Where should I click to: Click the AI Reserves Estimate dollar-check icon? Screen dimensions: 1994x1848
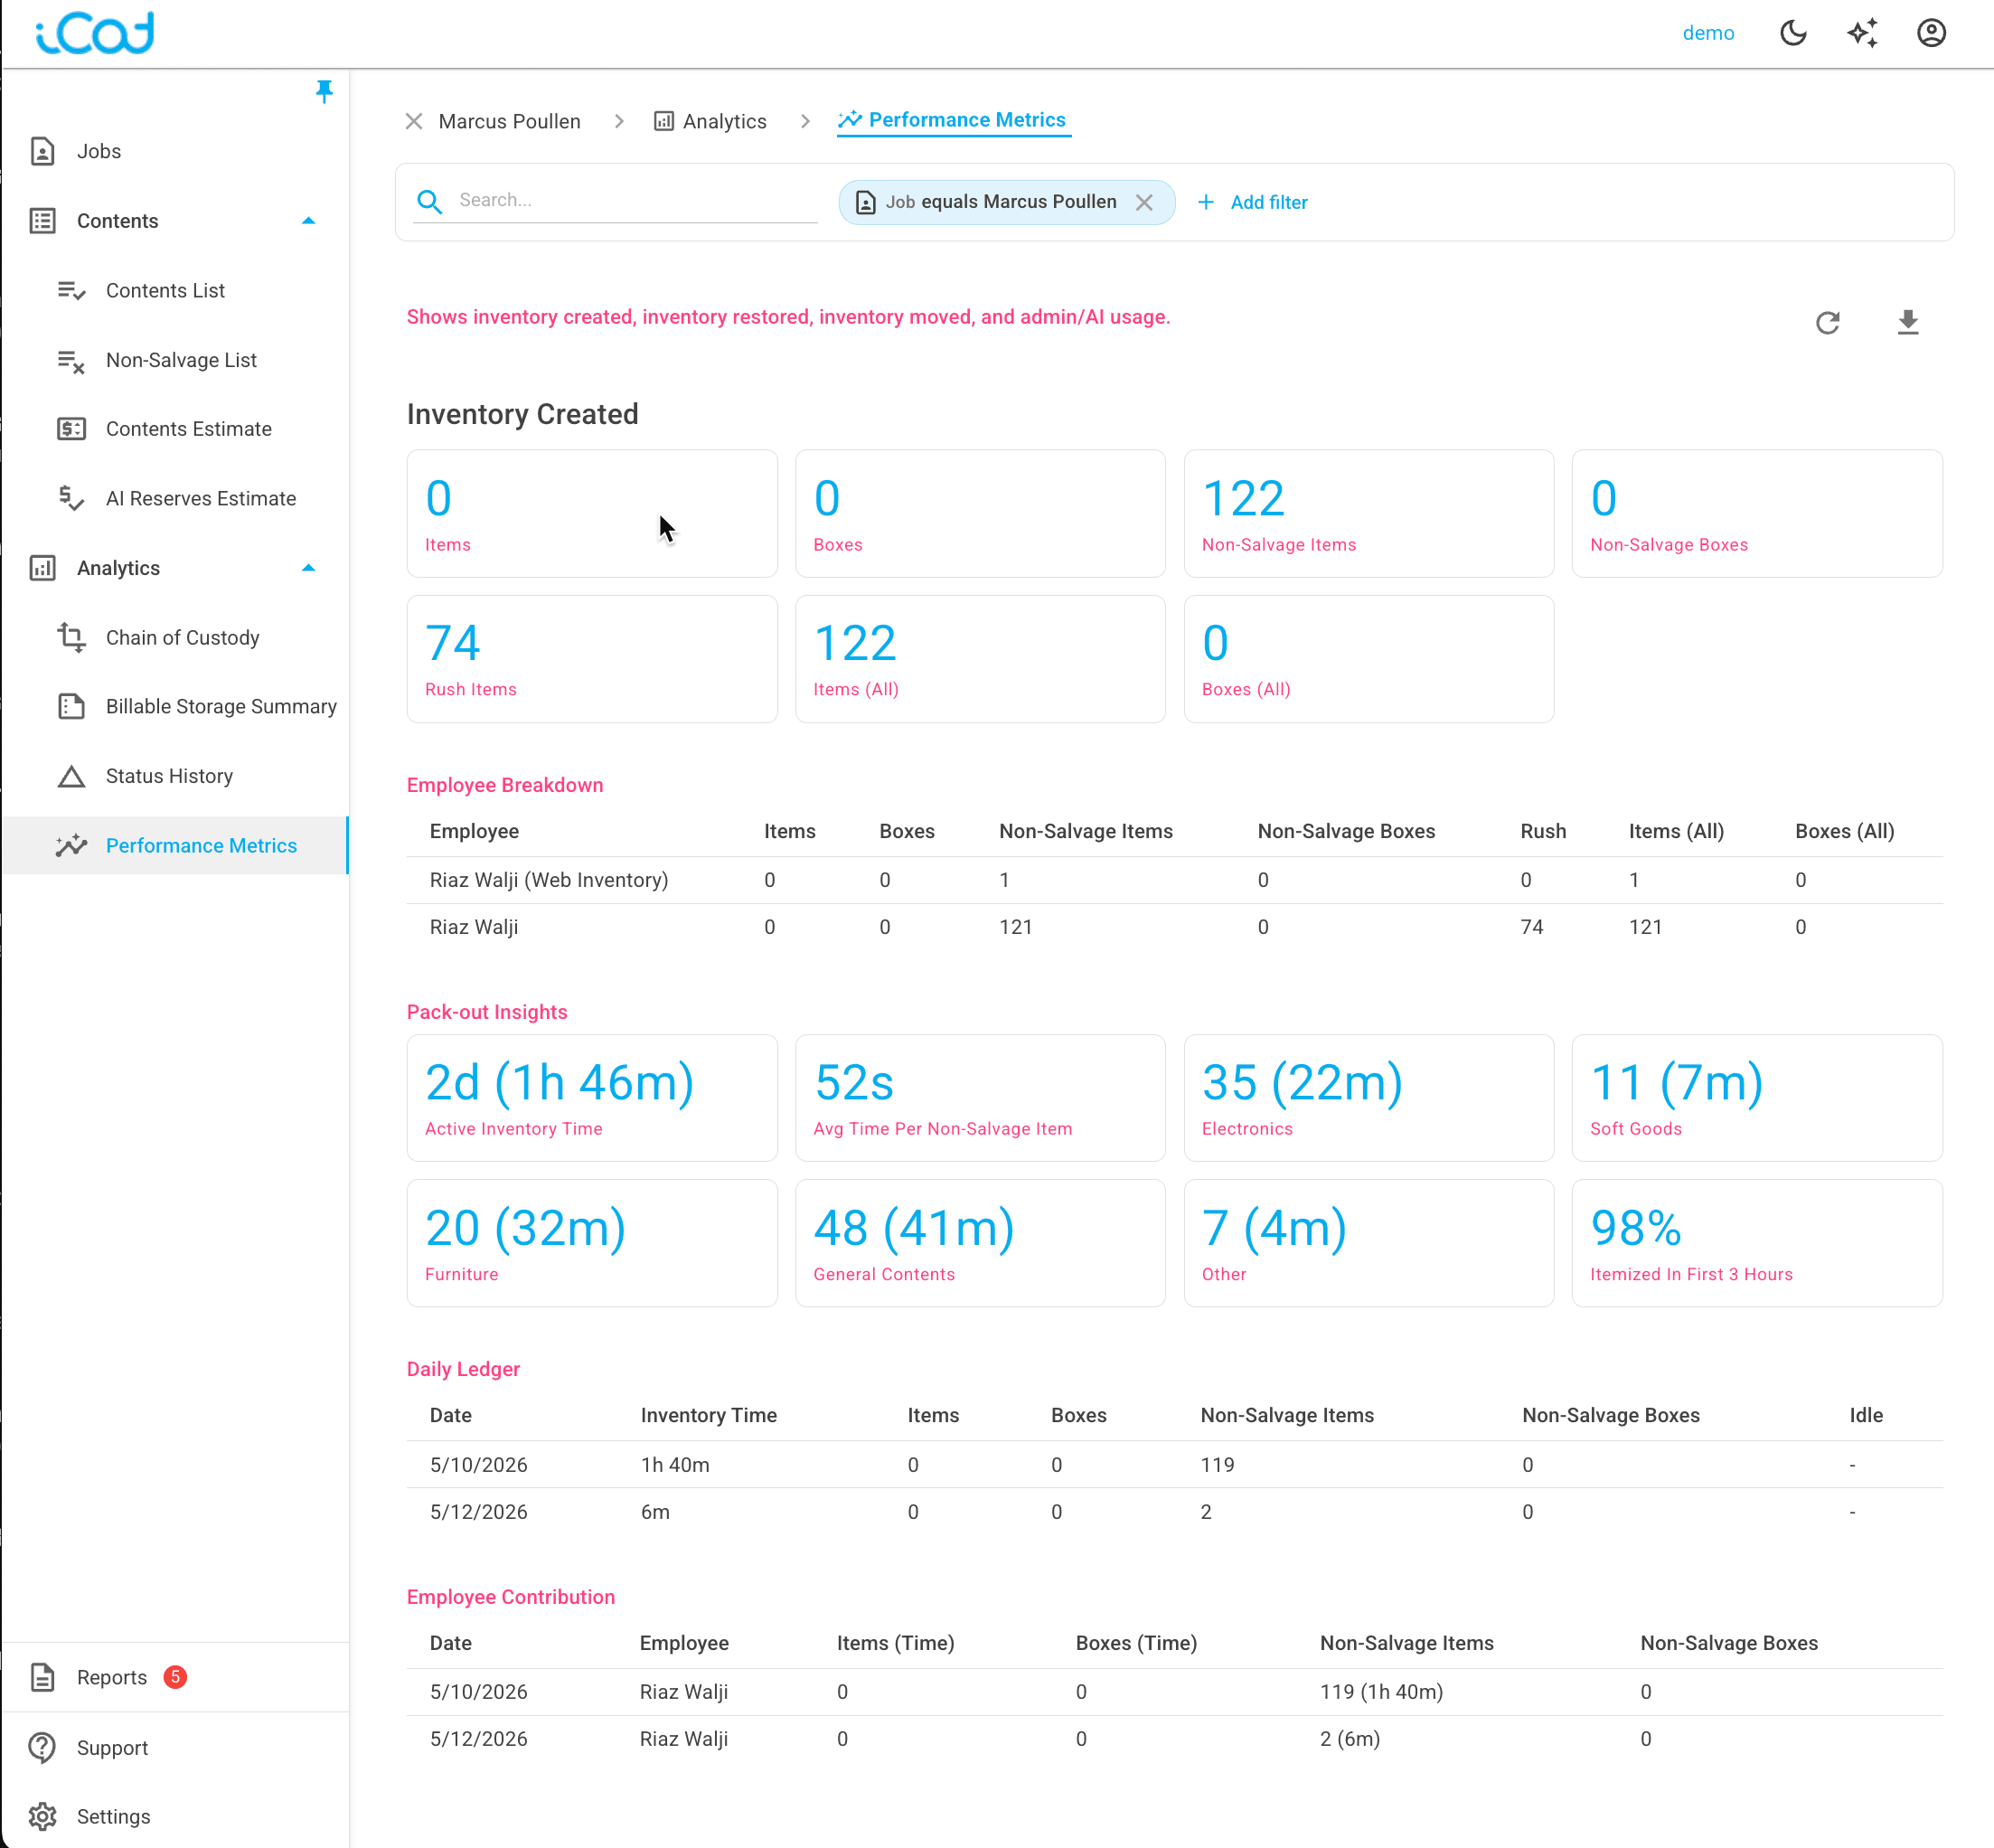(x=71, y=498)
